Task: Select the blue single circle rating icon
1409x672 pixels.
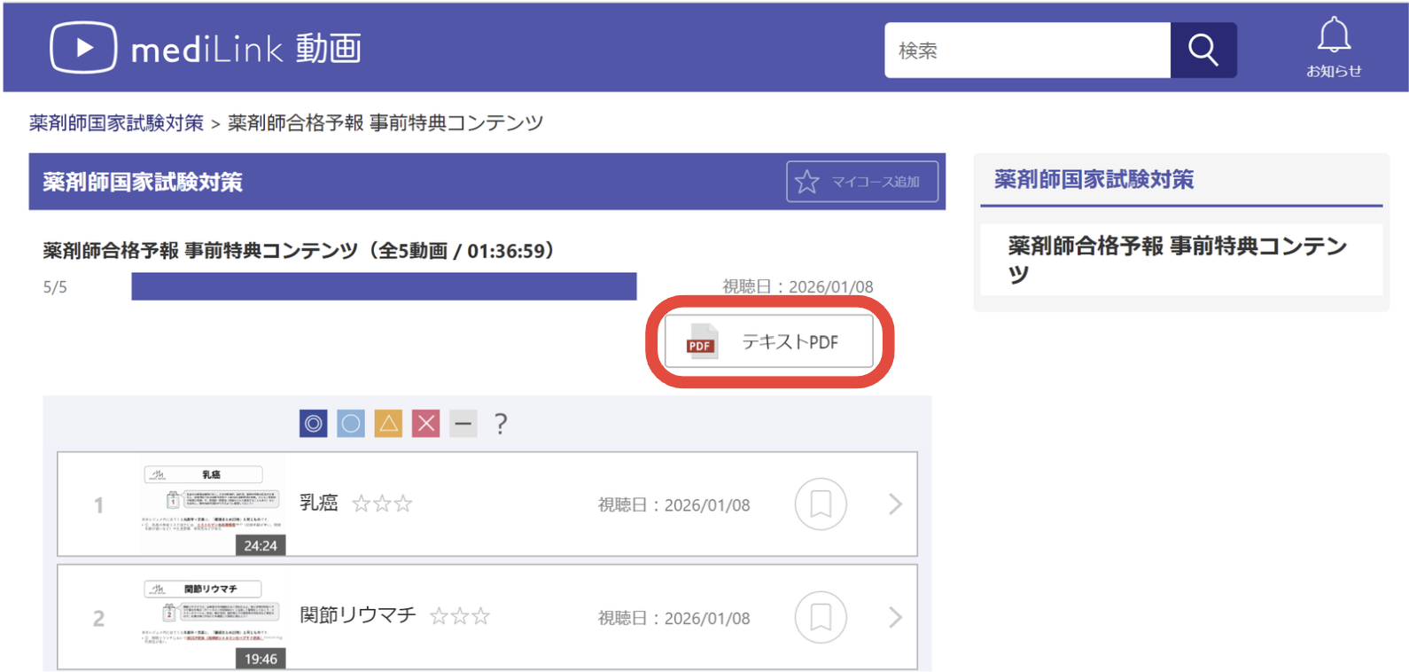Action: 351,424
